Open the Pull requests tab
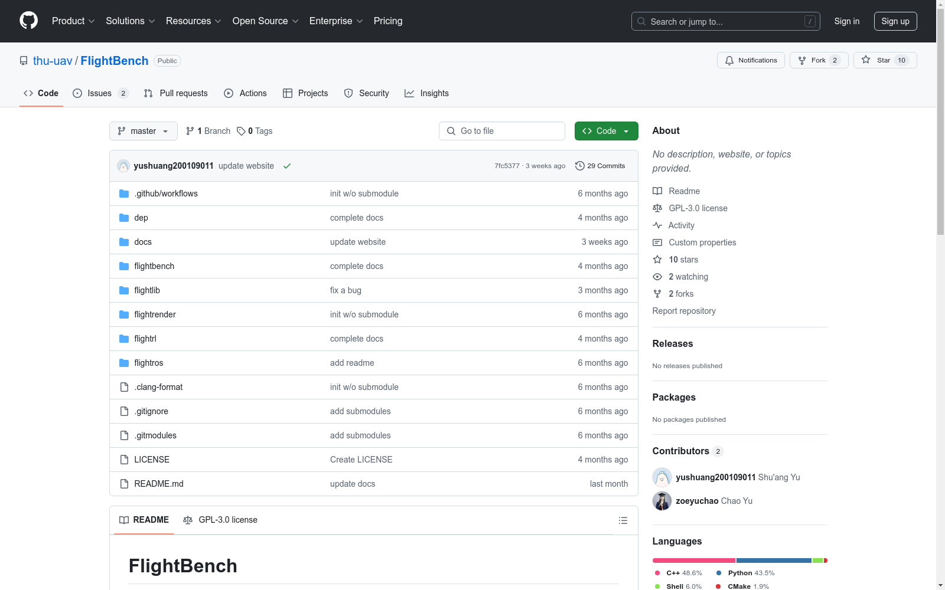This screenshot has height=590, width=945. (176, 93)
